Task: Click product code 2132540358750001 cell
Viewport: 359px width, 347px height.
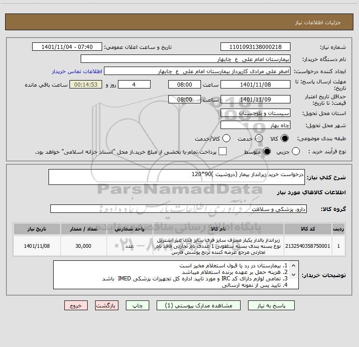Action: tap(308, 246)
